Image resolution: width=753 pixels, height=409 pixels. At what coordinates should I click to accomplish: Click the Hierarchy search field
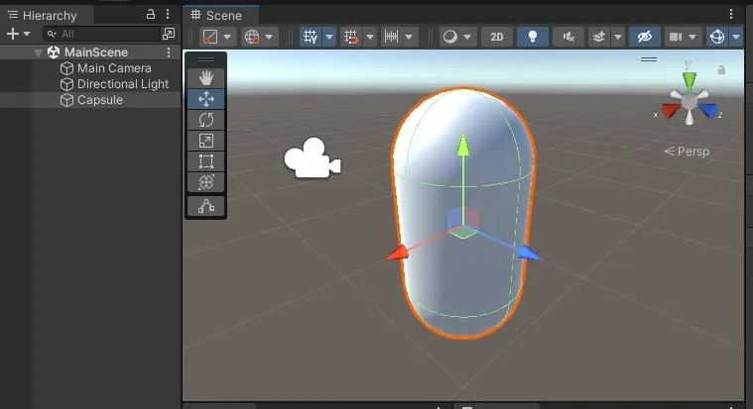(102, 34)
